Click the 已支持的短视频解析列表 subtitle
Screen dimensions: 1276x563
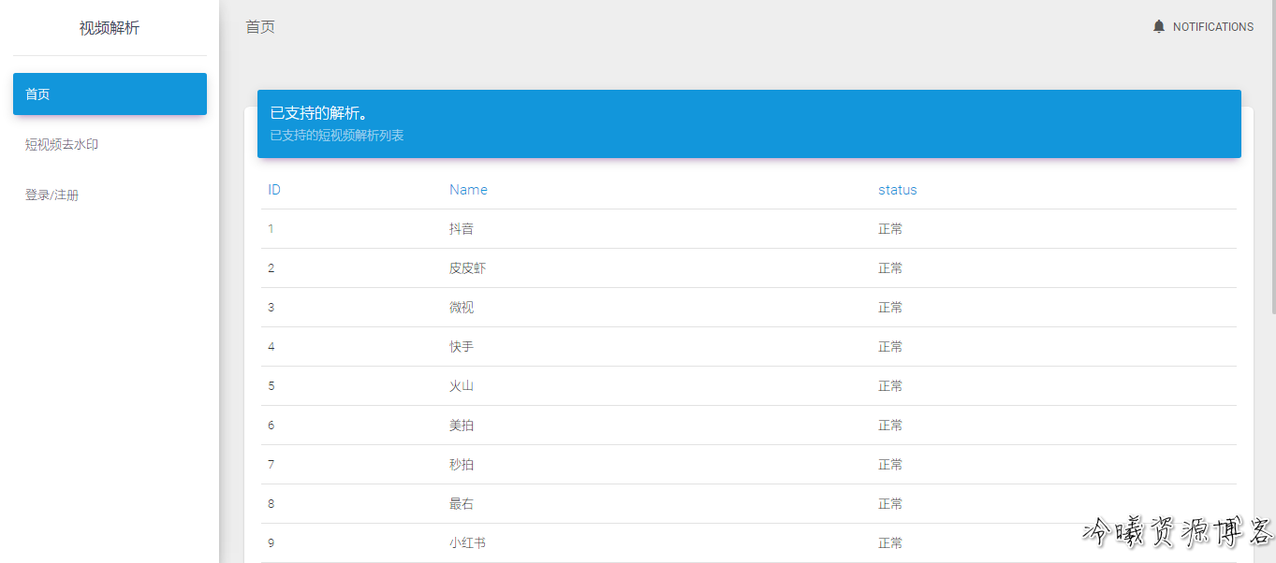(337, 136)
